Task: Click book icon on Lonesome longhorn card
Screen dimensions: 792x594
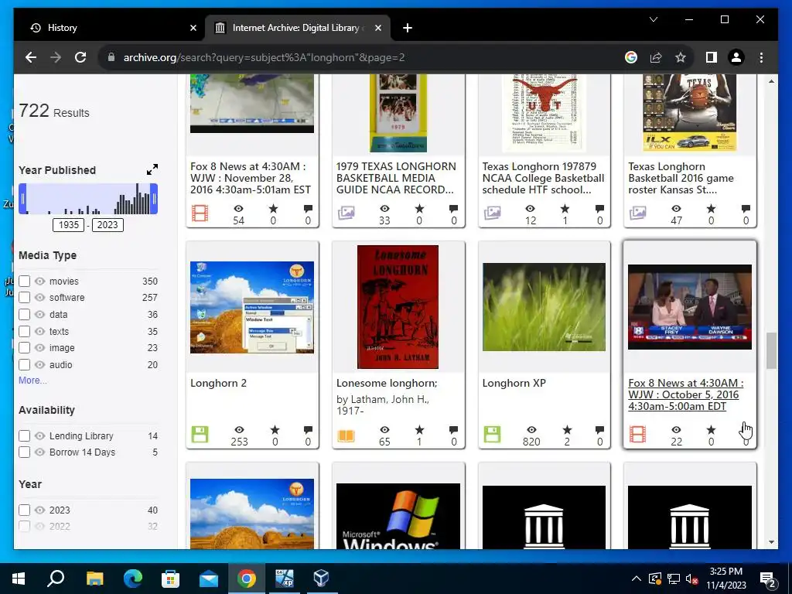Action: [346, 435]
